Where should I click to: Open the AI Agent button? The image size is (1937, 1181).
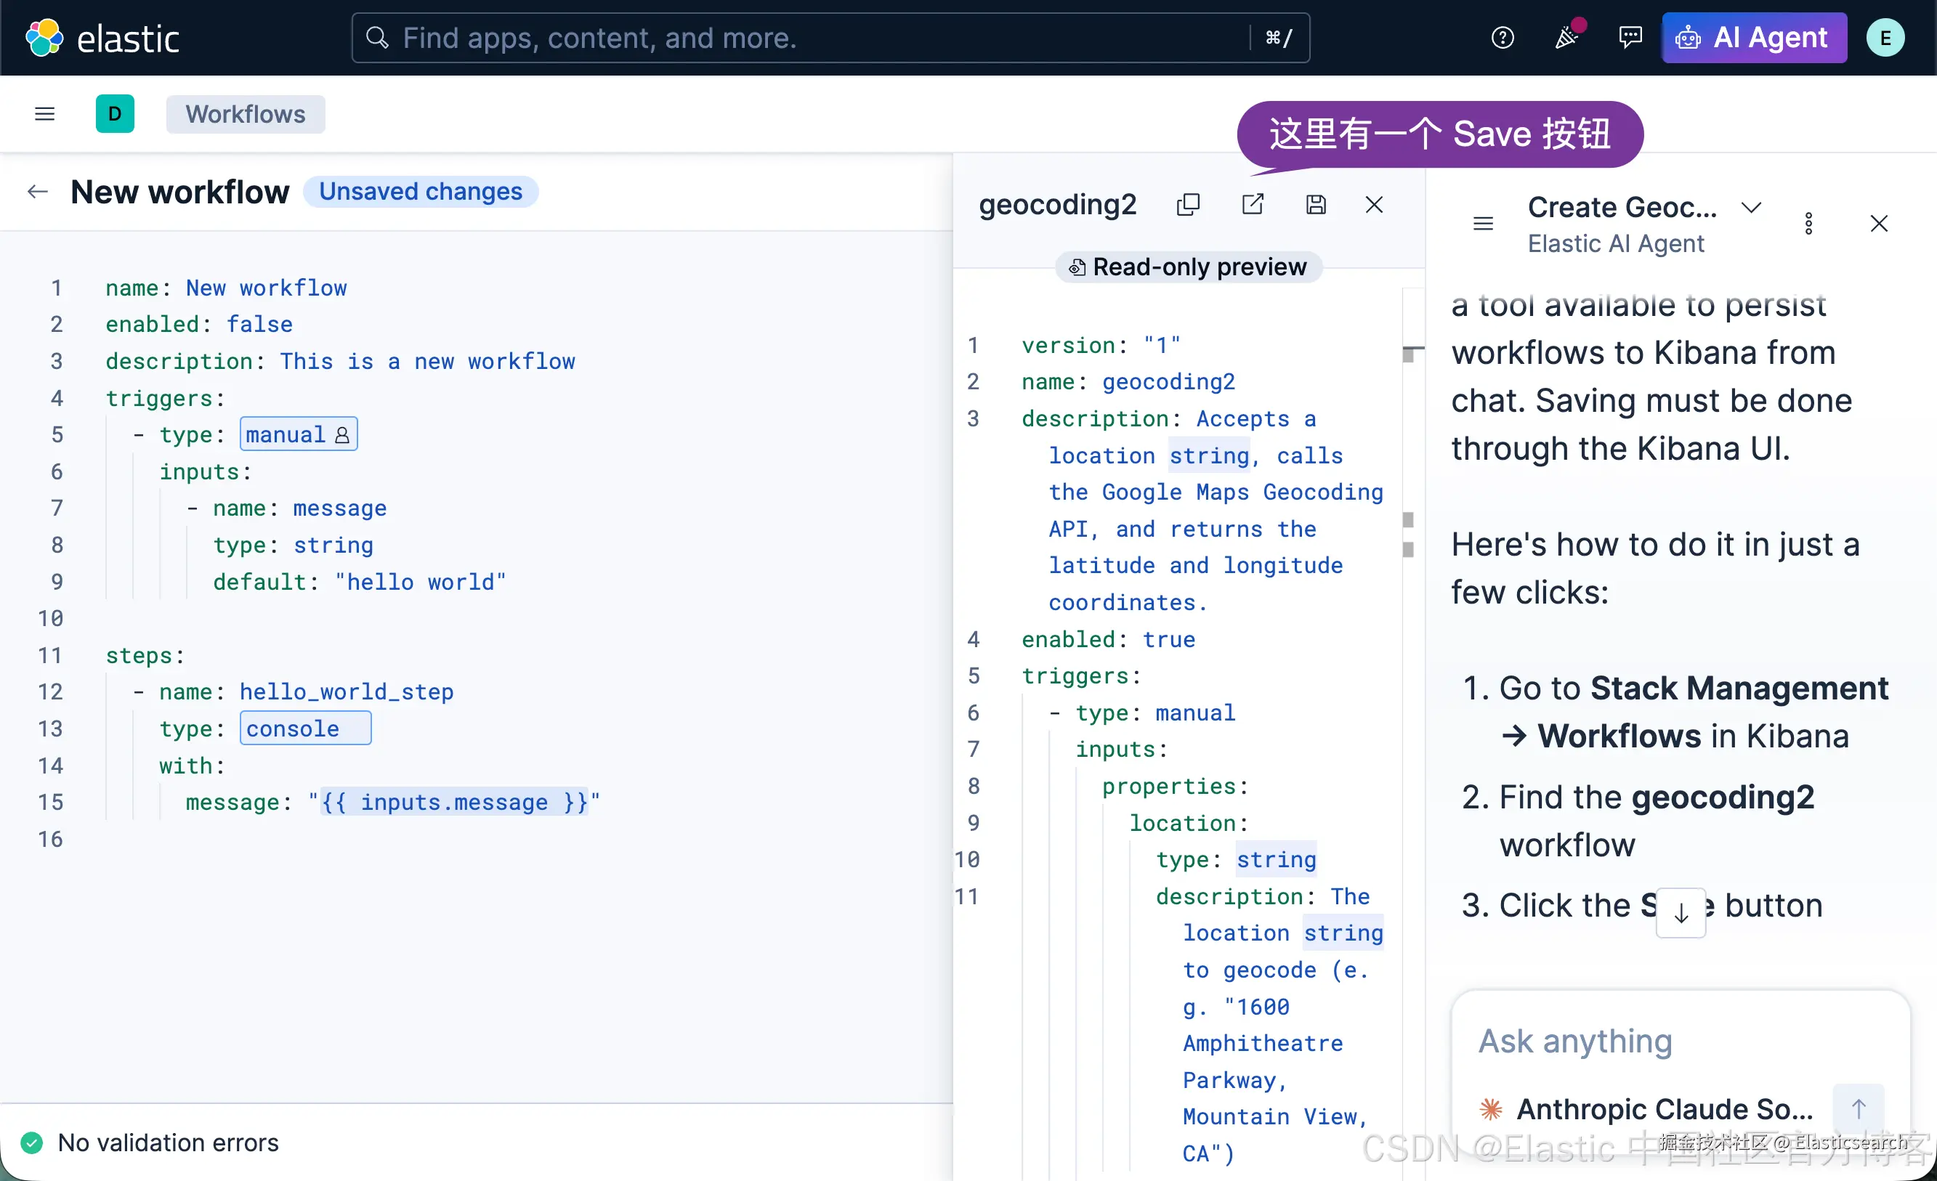(x=1754, y=38)
